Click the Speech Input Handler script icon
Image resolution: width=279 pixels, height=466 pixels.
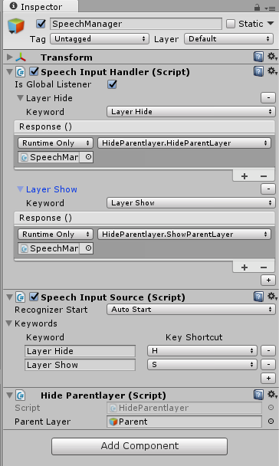click(x=21, y=72)
